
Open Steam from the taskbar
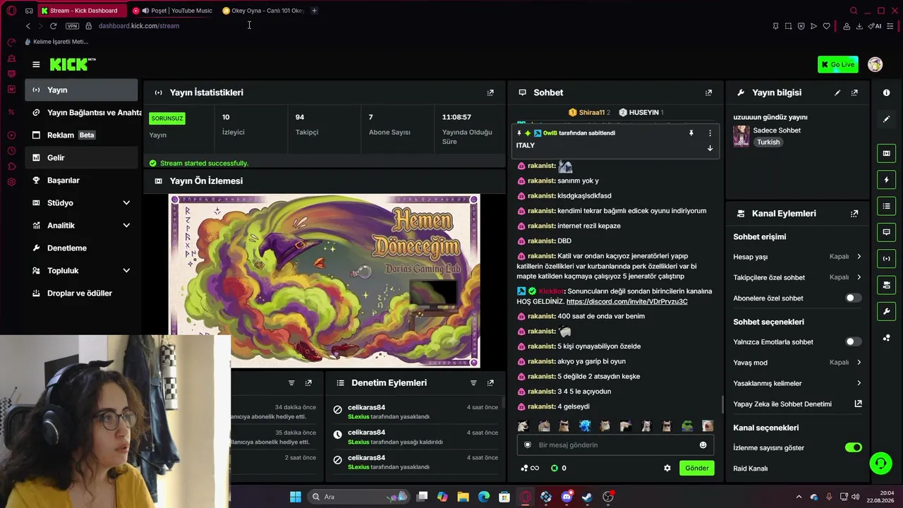[587, 497]
